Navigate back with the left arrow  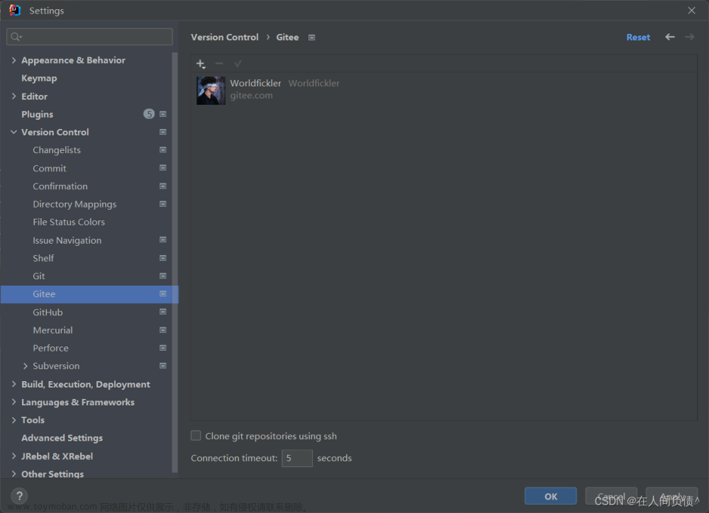point(670,37)
